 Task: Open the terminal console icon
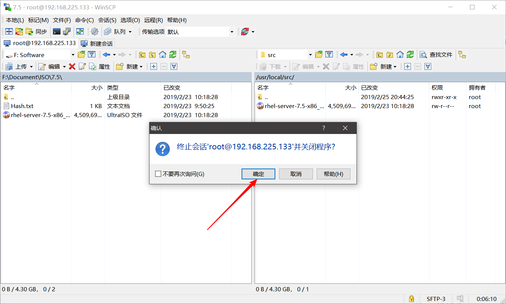tap(56, 32)
